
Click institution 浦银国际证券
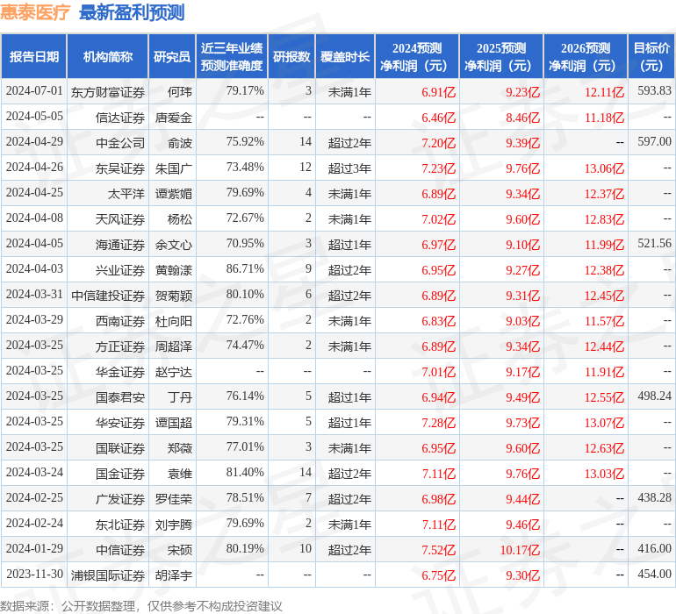coord(108,575)
